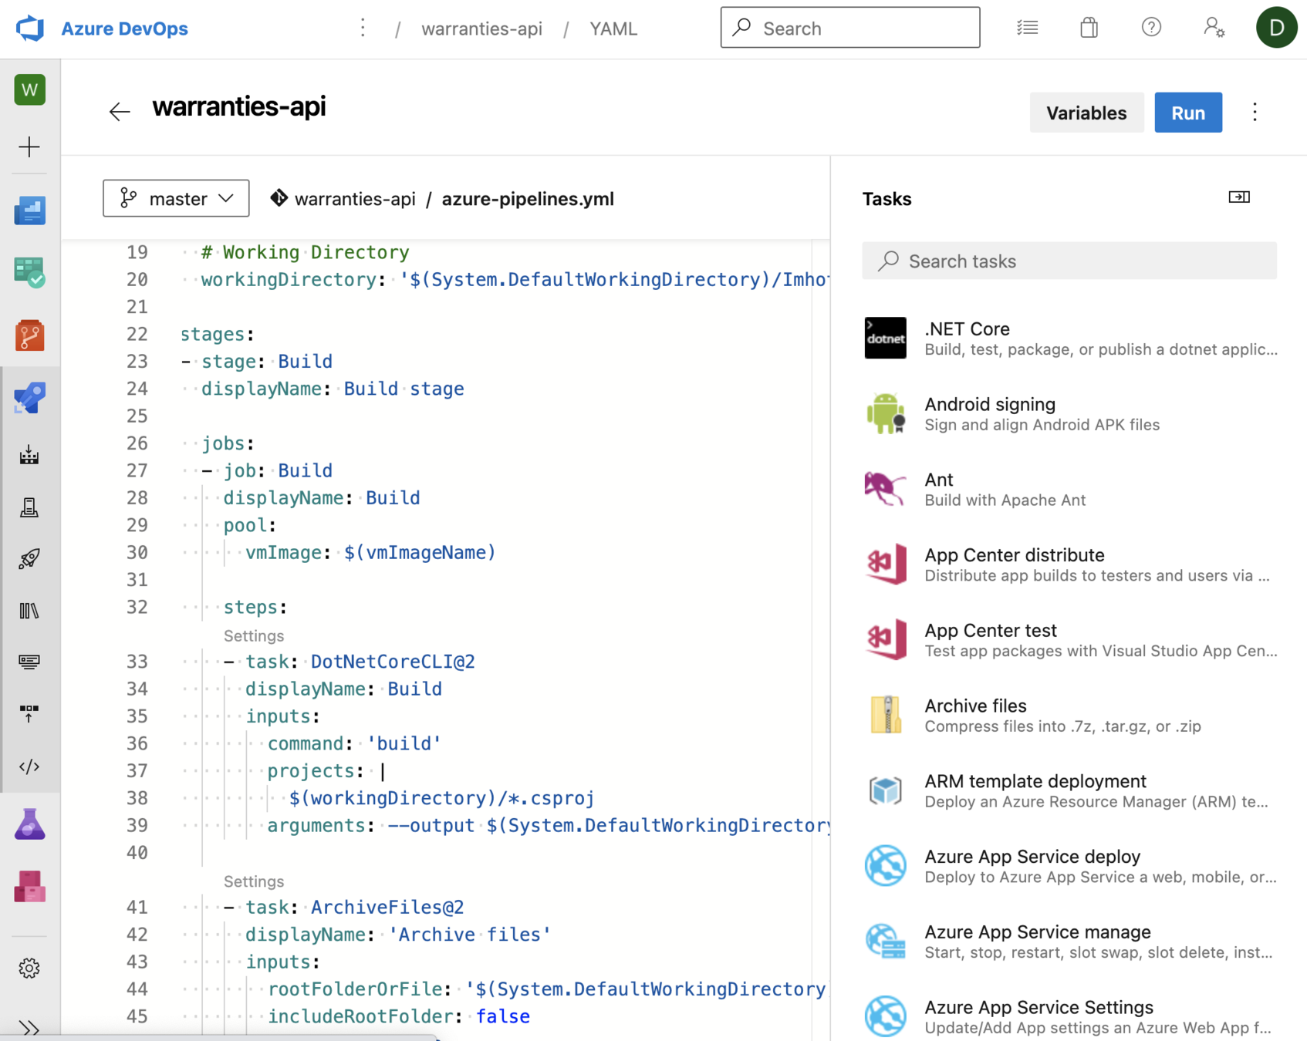The width and height of the screenshot is (1307, 1041).
Task: Click in the top Search box
Action: tap(850, 28)
